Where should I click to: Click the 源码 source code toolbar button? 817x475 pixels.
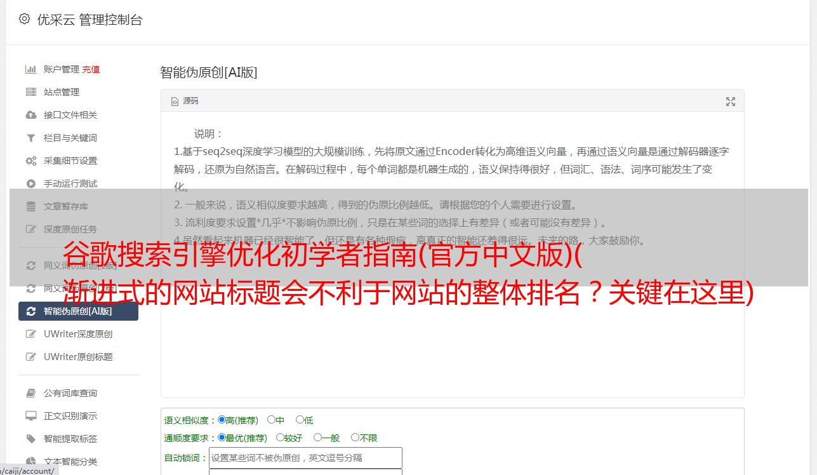tap(185, 101)
